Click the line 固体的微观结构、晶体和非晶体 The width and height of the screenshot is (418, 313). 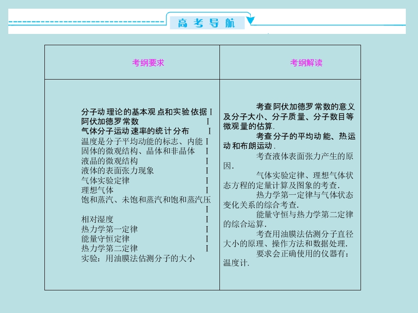click(x=138, y=151)
